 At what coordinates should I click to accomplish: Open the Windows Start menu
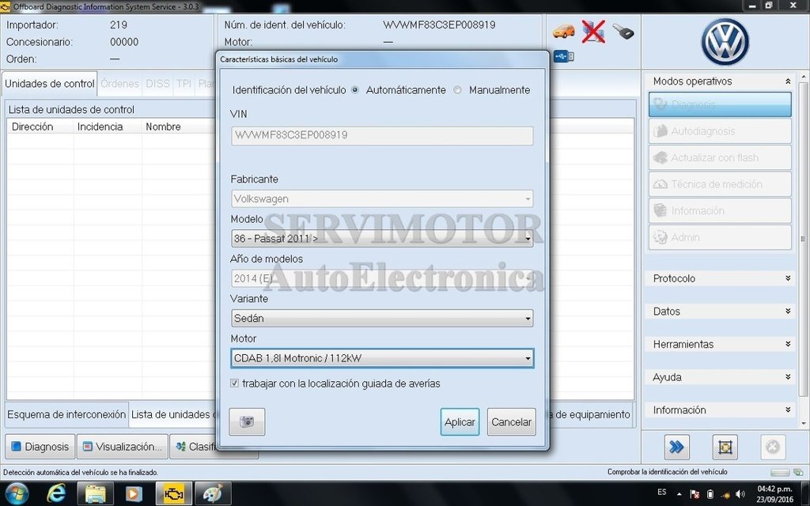pyautogui.click(x=17, y=493)
